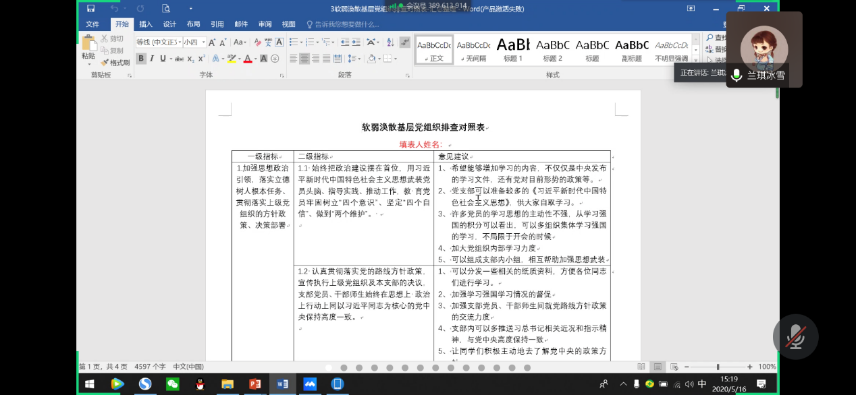Toggle Bold formatting
This screenshot has width=856, height=395.
coord(141,59)
